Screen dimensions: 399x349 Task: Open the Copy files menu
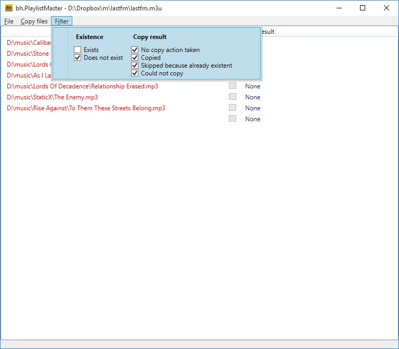pyautogui.click(x=34, y=21)
